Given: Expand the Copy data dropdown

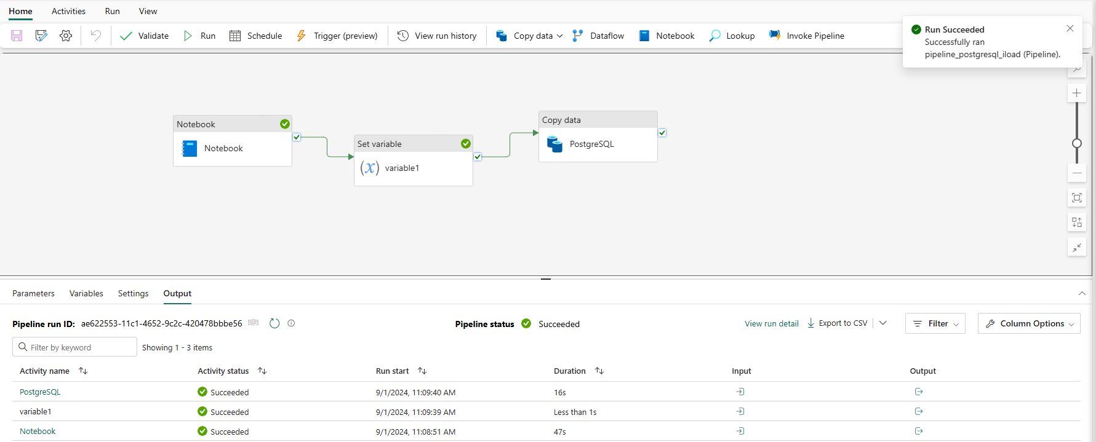Looking at the screenshot, I should pos(559,36).
